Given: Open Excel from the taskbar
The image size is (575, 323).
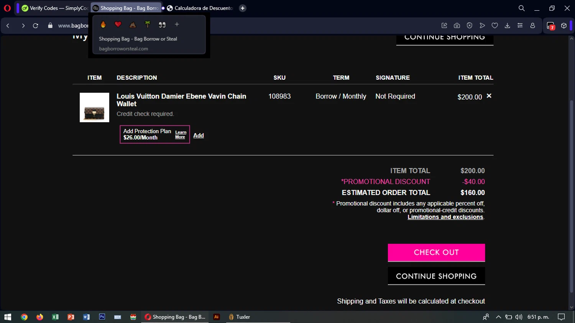Looking at the screenshot, I should (x=55, y=317).
